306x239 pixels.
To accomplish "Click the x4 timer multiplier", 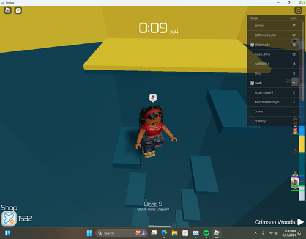I will (x=174, y=31).
